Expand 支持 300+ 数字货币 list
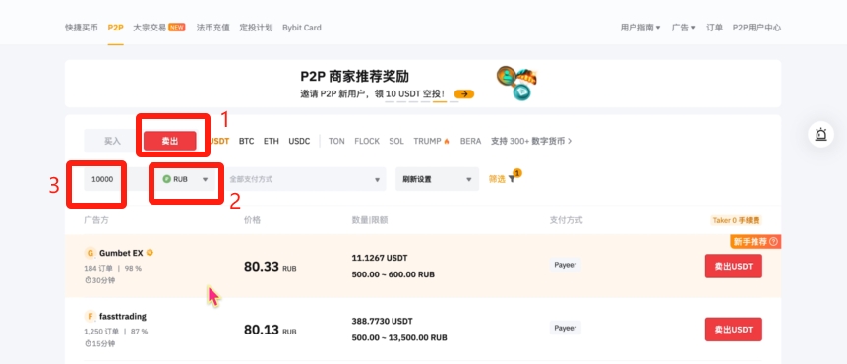Image resolution: width=847 pixels, height=364 pixels. (531, 141)
